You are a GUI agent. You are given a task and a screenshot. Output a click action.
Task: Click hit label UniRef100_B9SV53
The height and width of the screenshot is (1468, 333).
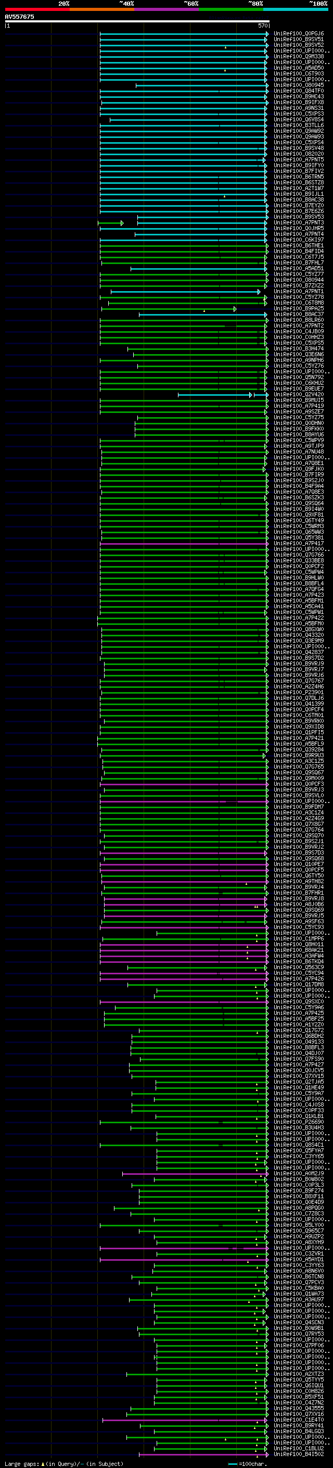pos(299,217)
